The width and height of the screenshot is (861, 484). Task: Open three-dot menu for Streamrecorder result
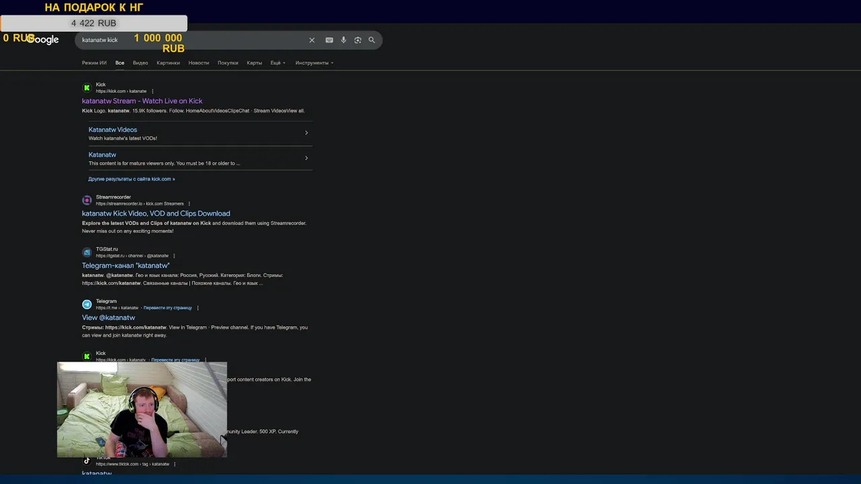(x=189, y=204)
